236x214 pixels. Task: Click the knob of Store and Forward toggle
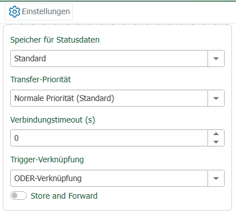click(15, 196)
